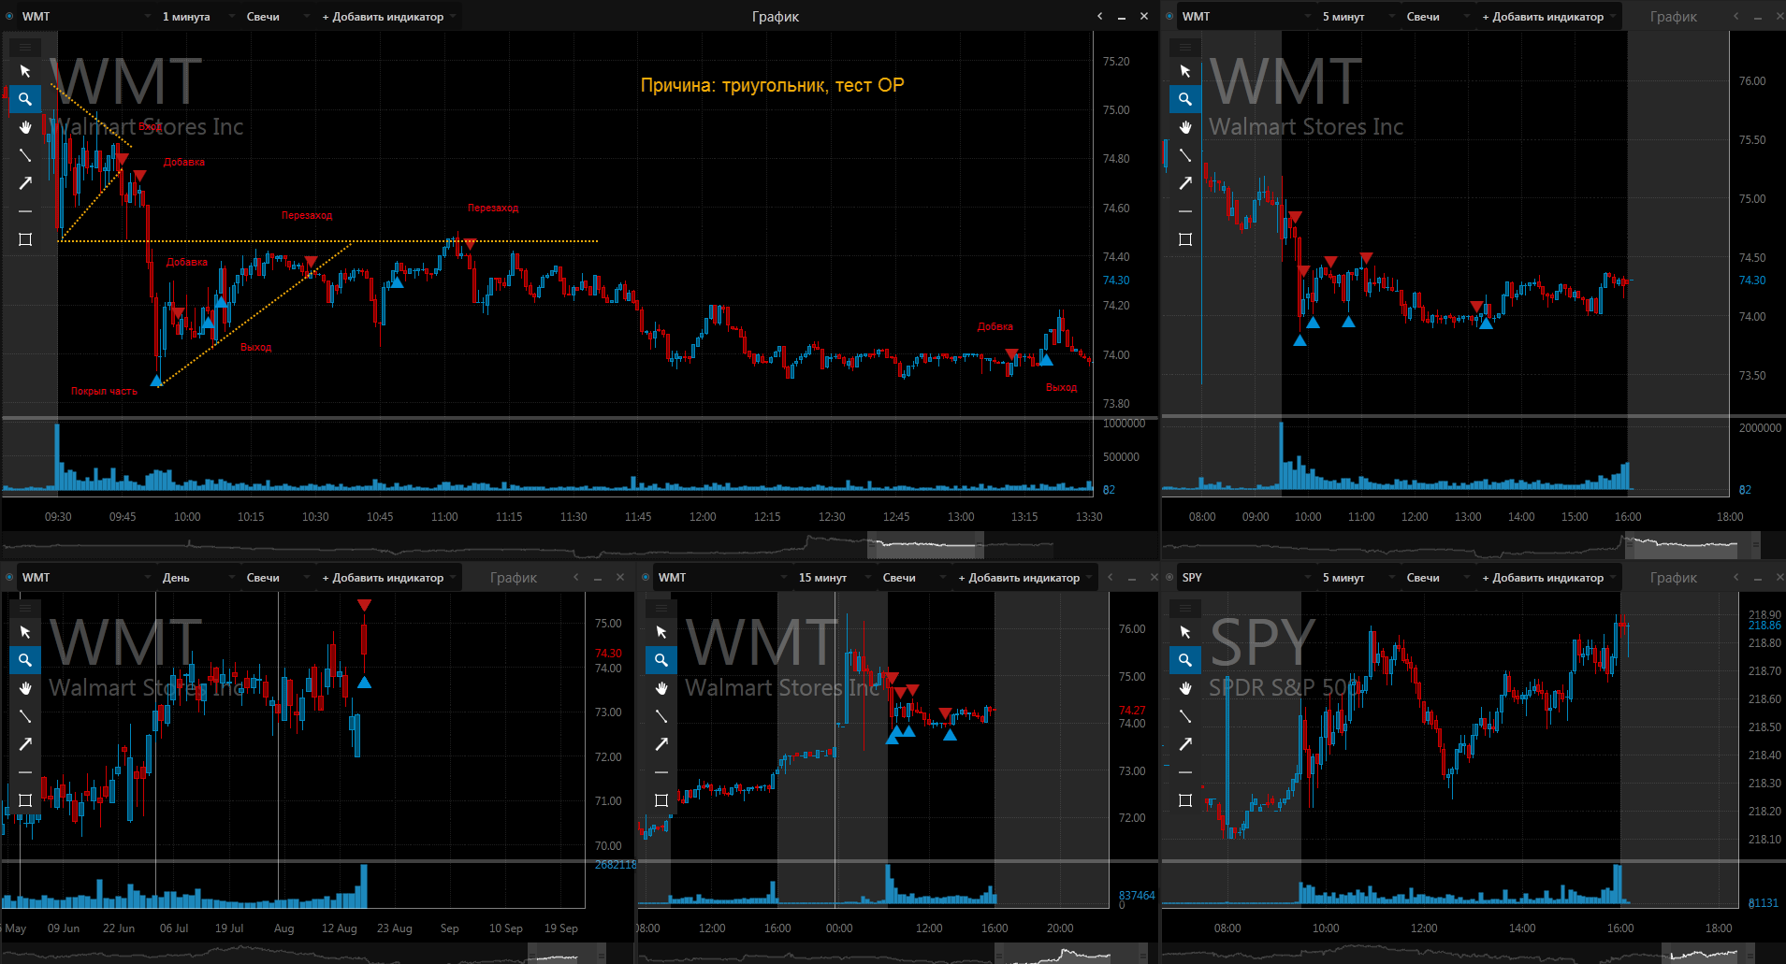Click Добавить индикатор in top-right WMT 5 минут panel
Viewport: 1786px width, 964px height.
pos(1548,16)
